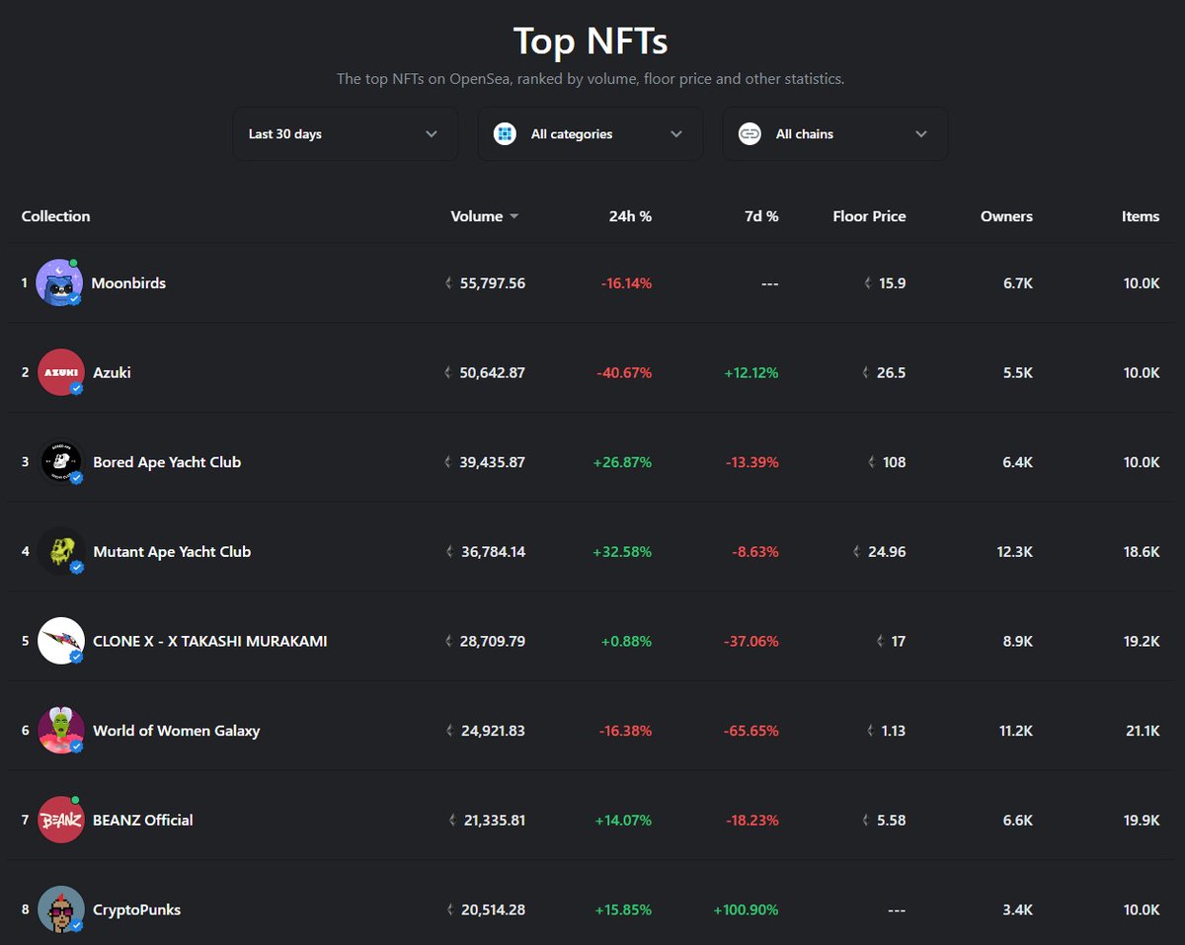This screenshot has height=945, width=1185.
Task: Sort by Volume column header
Action: [484, 216]
